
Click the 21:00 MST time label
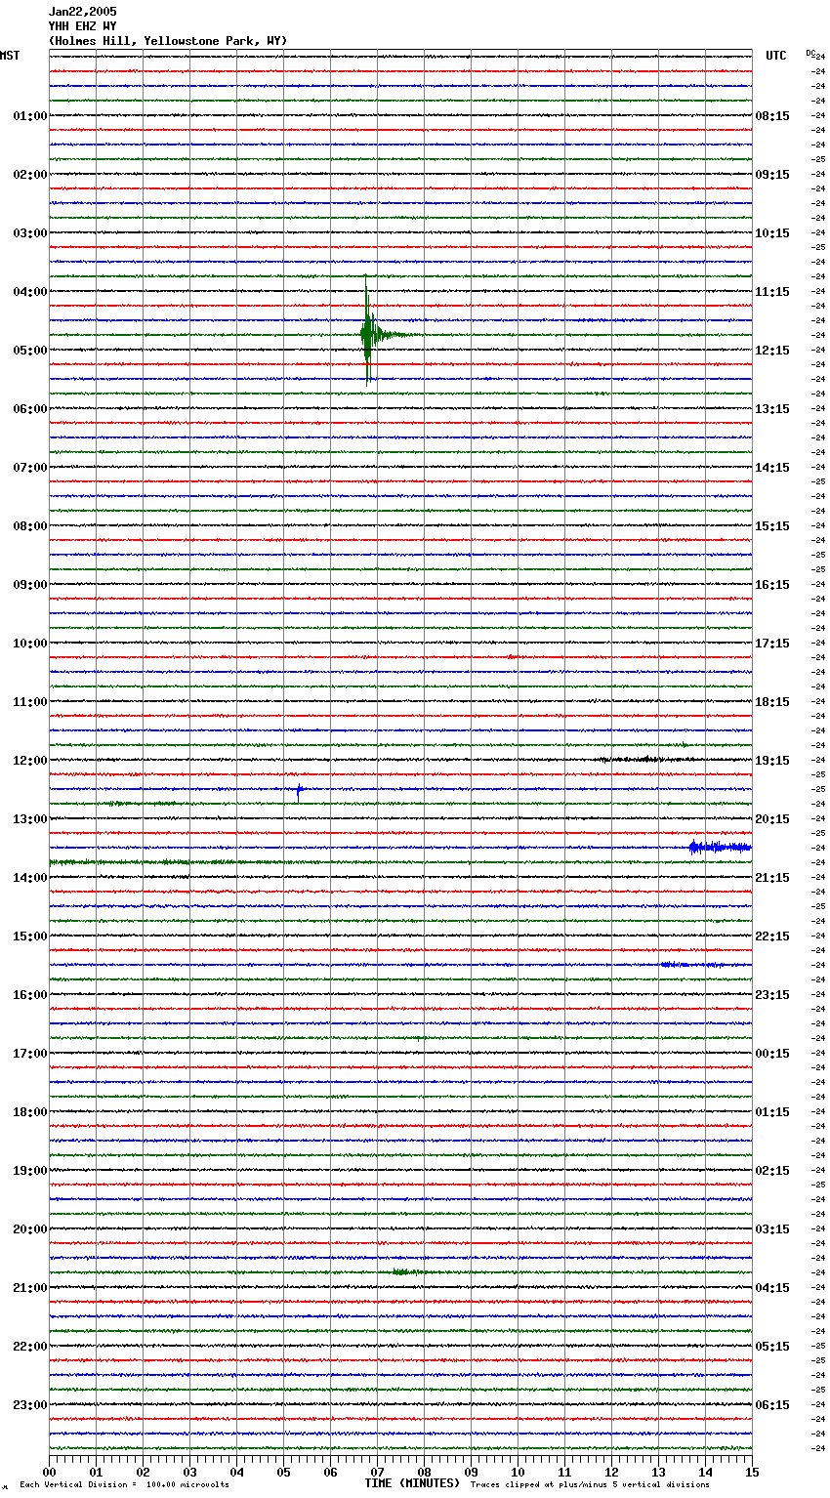[30, 1288]
